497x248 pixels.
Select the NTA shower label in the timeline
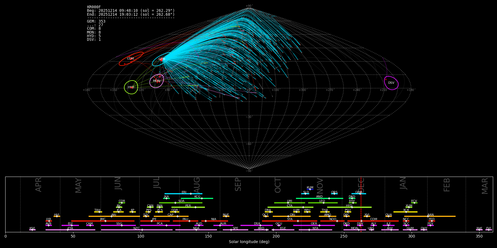[315, 228]
